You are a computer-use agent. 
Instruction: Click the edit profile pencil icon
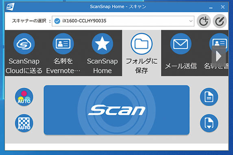tap(220, 21)
